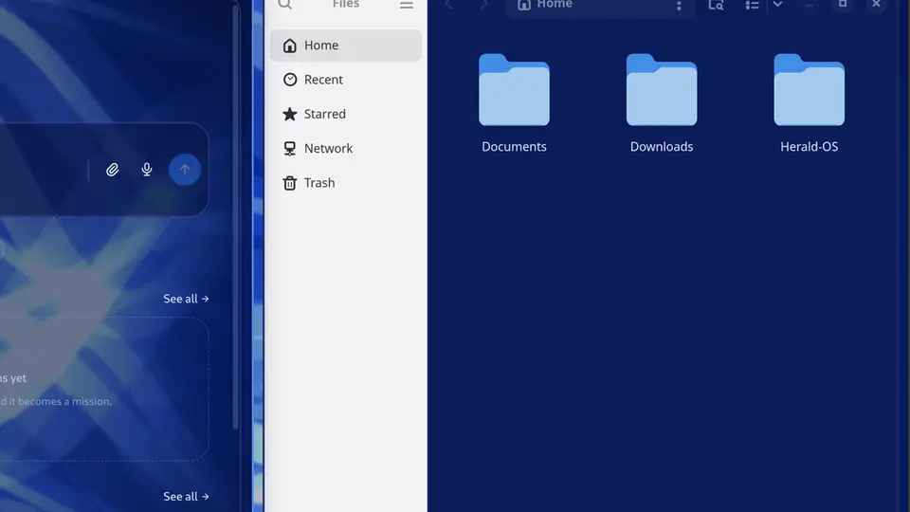Open the Files hamburger main menu
910x512 pixels.
(407, 5)
